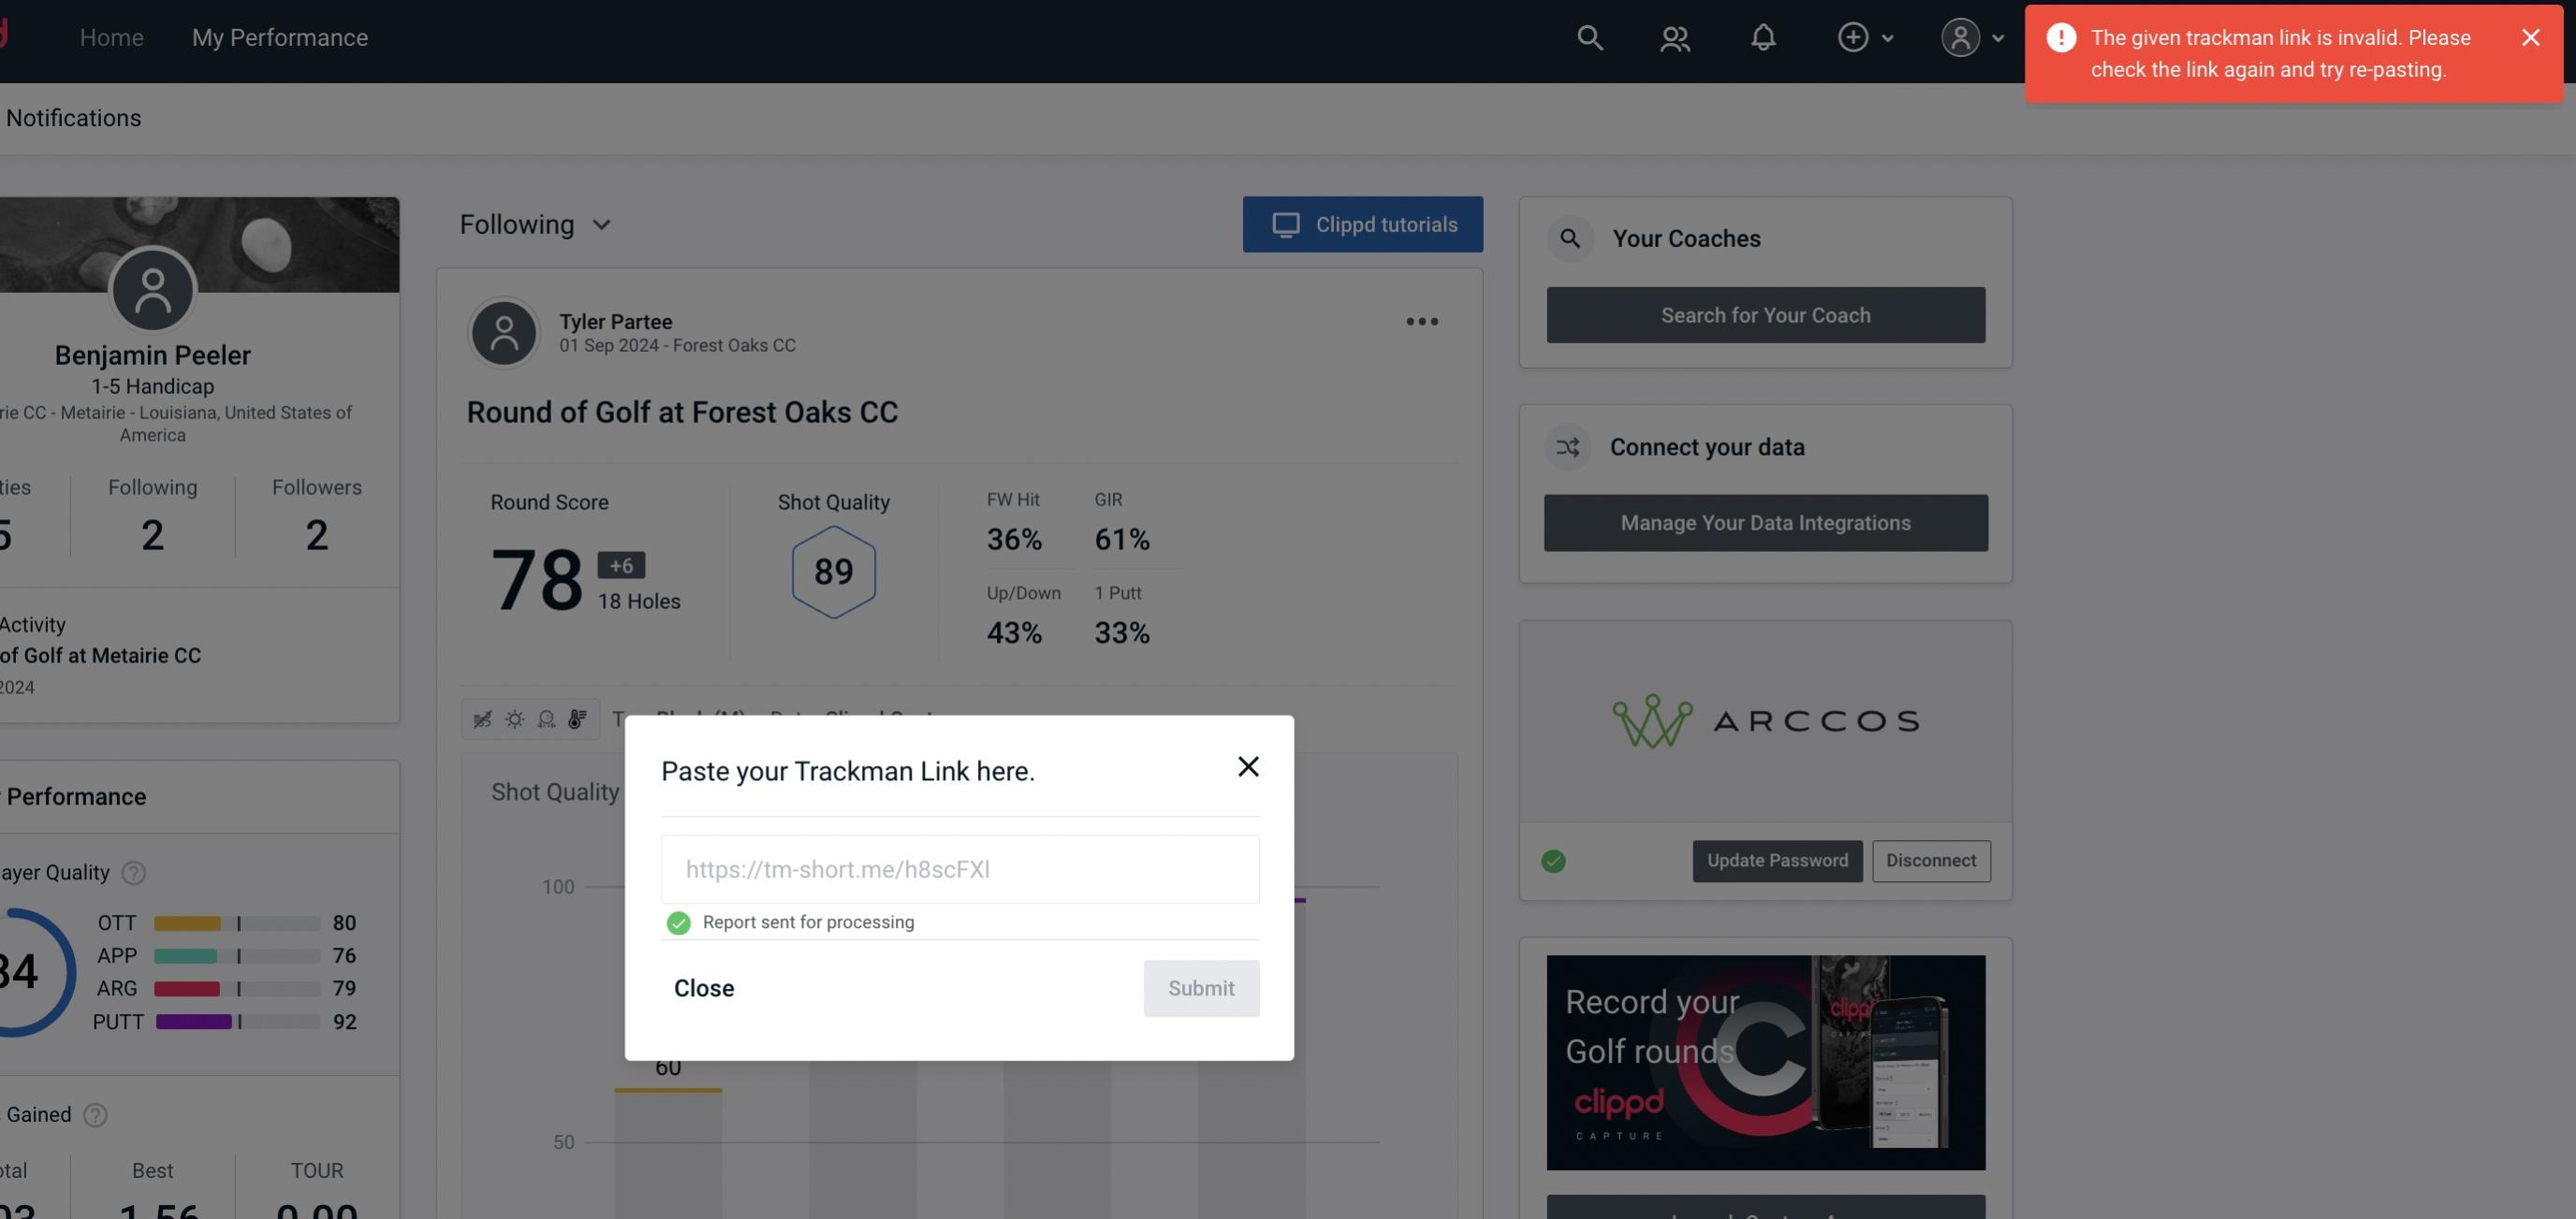The image size is (2576, 1219).
Task: Click the Manage Your Data Integrations button
Action: click(x=1766, y=522)
